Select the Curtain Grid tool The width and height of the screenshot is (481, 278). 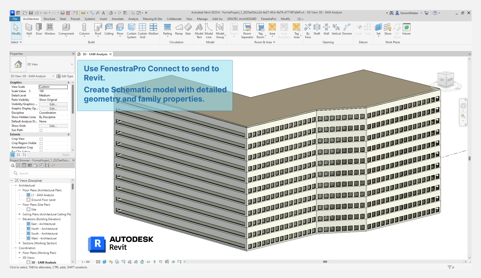(142, 31)
